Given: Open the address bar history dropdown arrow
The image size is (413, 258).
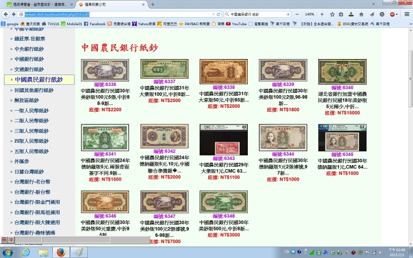Looking at the screenshot, I should pyautogui.click(x=213, y=14).
